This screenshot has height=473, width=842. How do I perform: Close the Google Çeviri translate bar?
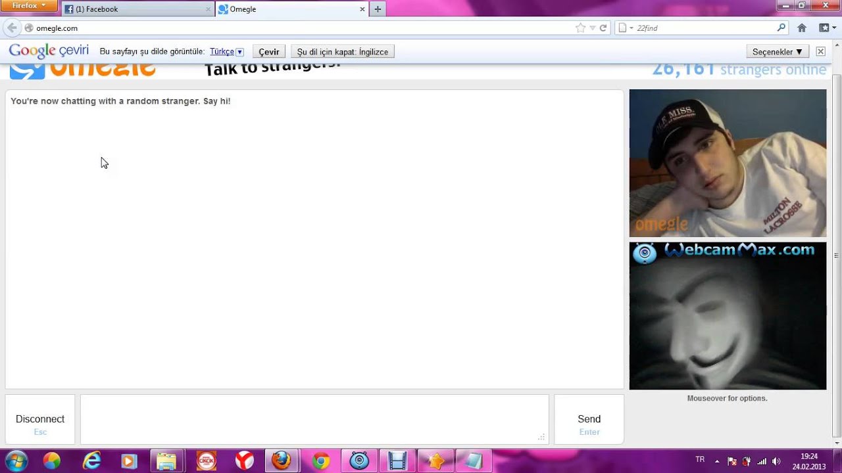tap(820, 51)
